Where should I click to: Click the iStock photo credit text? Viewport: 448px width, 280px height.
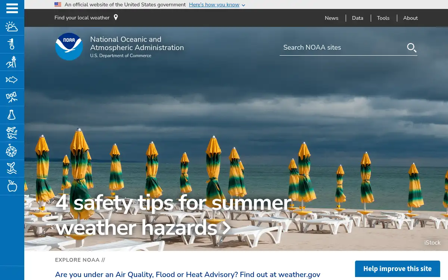pos(432,243)
